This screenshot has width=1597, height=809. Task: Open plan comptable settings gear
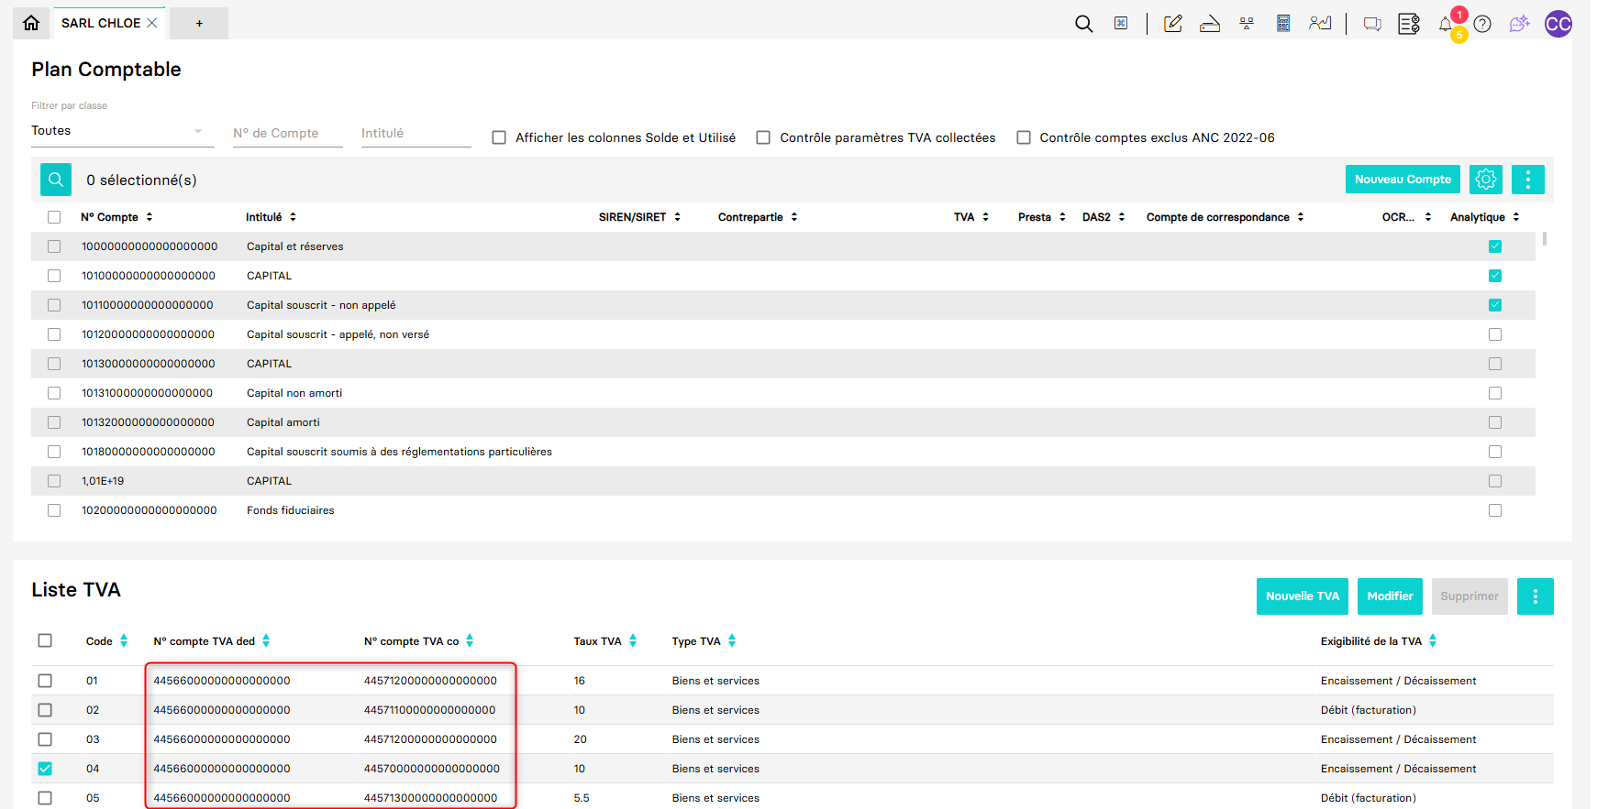coord(1485,180)
